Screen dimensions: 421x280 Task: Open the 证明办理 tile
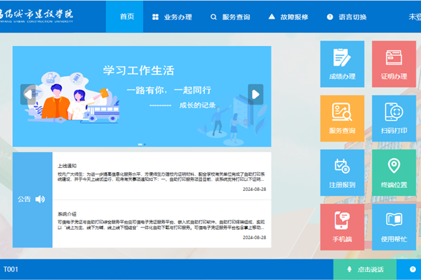(x=394, y=64)
